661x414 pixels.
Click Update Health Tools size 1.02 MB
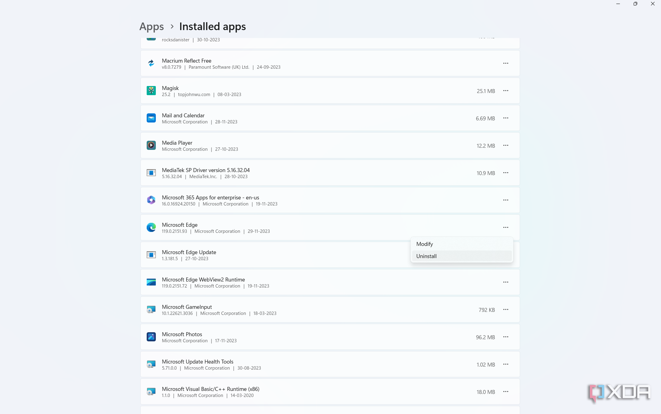486,365
